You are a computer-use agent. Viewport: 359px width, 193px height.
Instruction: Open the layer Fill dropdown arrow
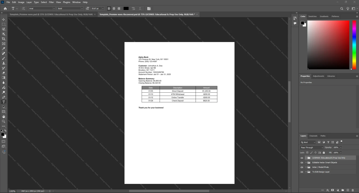pyautogui.click(x=341, y=153)
